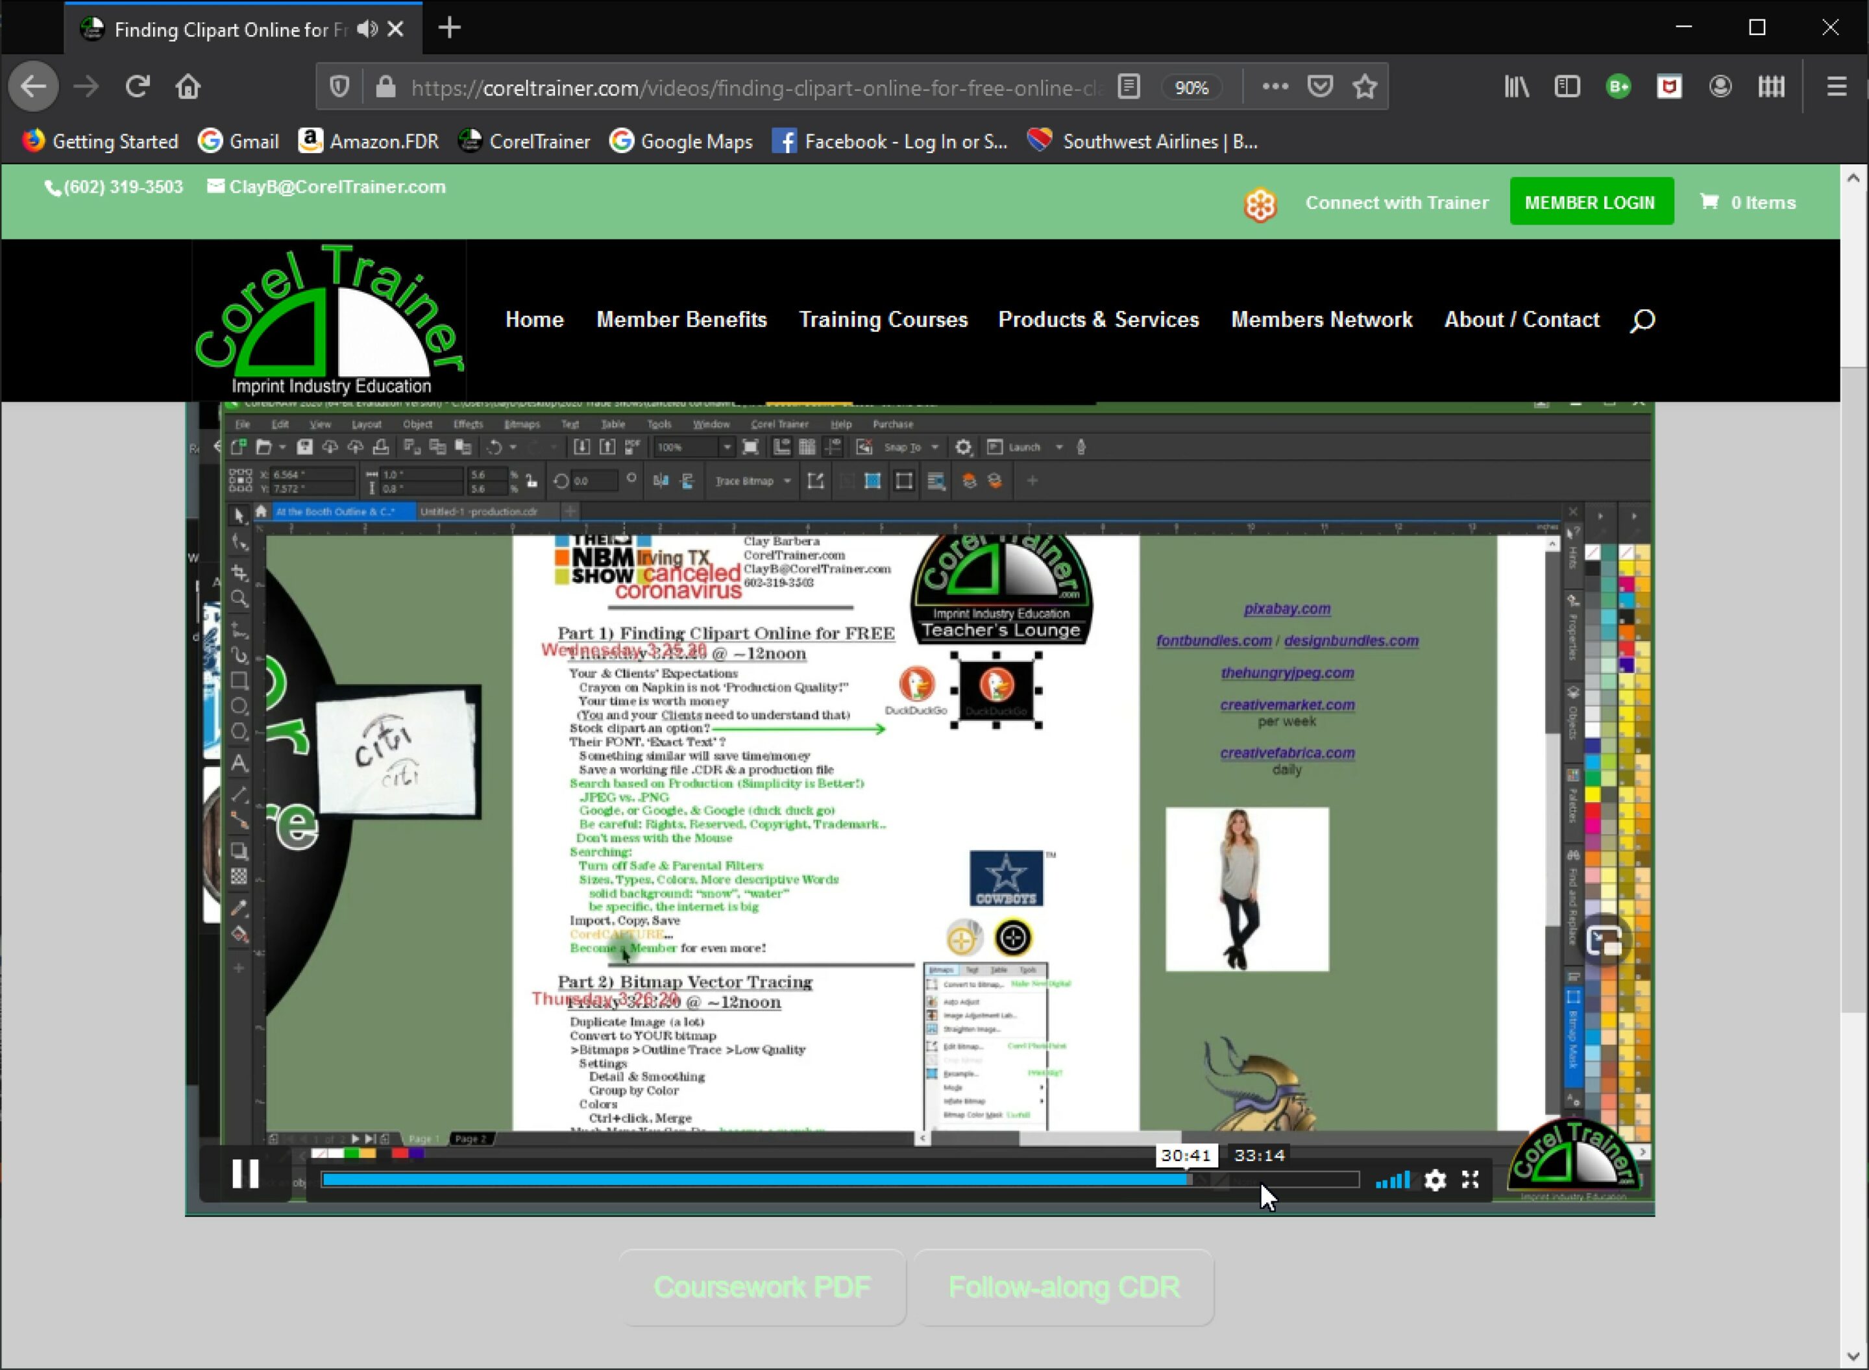The width and height of the screenshot is (1869, 1370).
Task: Reload the current page
Action: (x=137, y=86)
